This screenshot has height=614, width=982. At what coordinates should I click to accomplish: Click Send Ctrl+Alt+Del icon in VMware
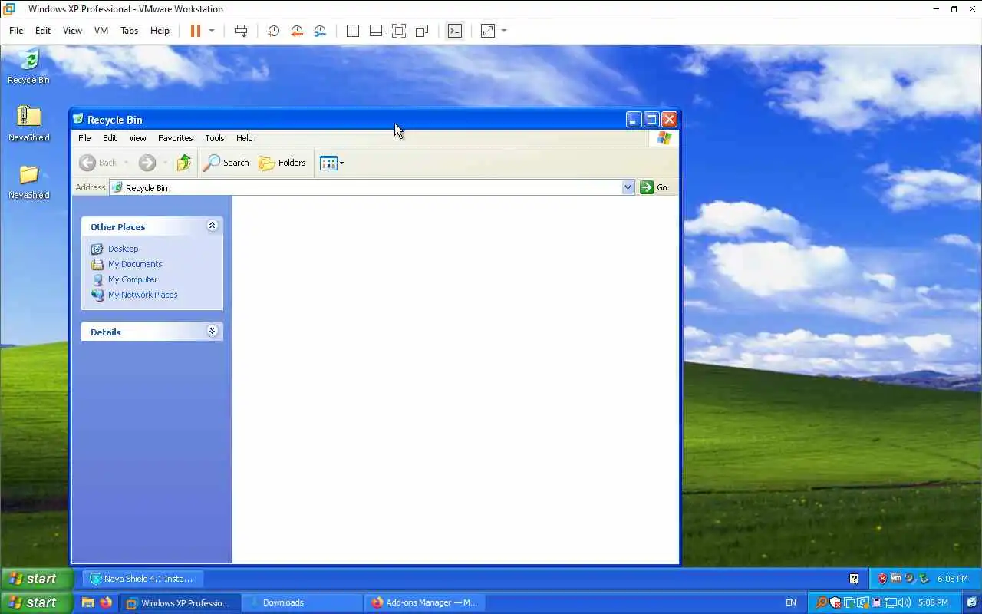241,31
